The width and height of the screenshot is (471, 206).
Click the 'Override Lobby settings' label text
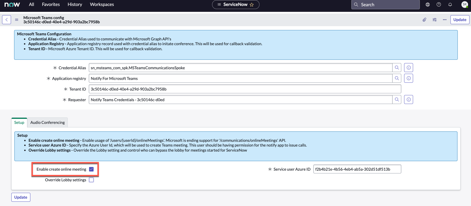65,180
